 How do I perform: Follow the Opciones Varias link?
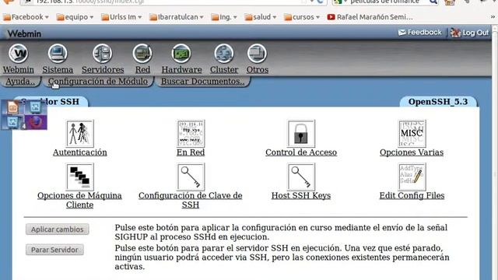[412, 152]
